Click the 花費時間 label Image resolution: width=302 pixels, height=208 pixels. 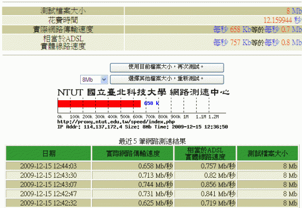tap(63, 20)
